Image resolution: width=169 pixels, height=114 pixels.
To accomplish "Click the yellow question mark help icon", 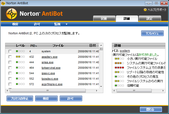I will (x=145, y=10).
